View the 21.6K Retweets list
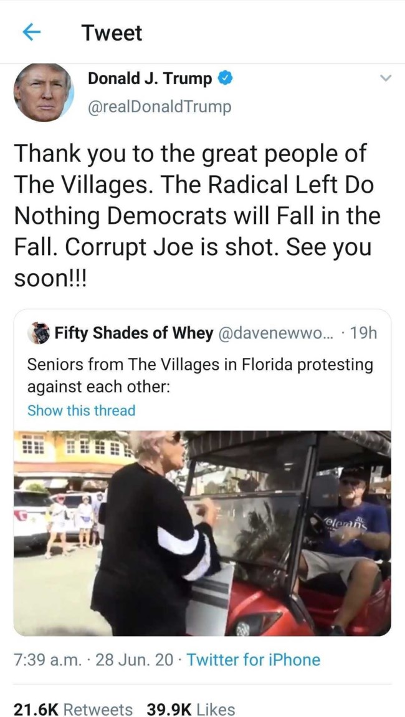The height and width of the screenshot is (717, 405). click(73, 710)
